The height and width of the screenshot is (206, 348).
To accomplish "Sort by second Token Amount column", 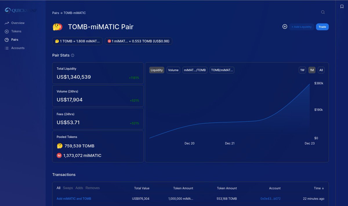I will pyautogui.click(x=227, y=188).
